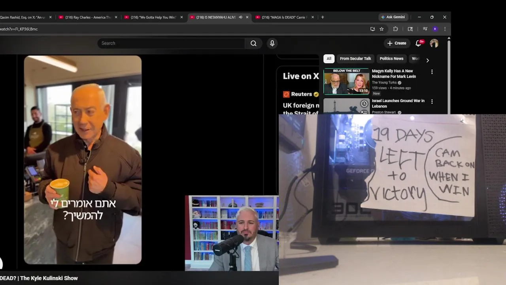
Task: Select the Politics News chip
Action: [x=391, y=59]
